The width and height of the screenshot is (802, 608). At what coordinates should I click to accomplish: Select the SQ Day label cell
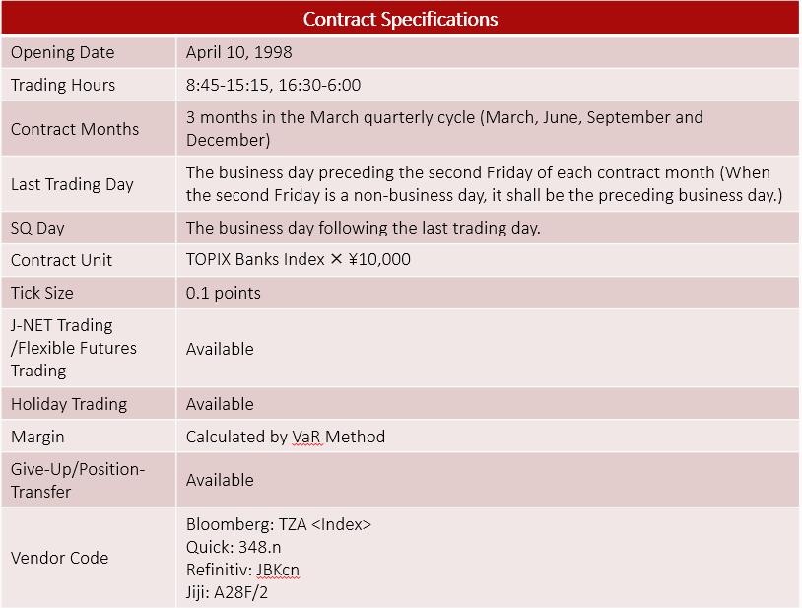[37, 228]
